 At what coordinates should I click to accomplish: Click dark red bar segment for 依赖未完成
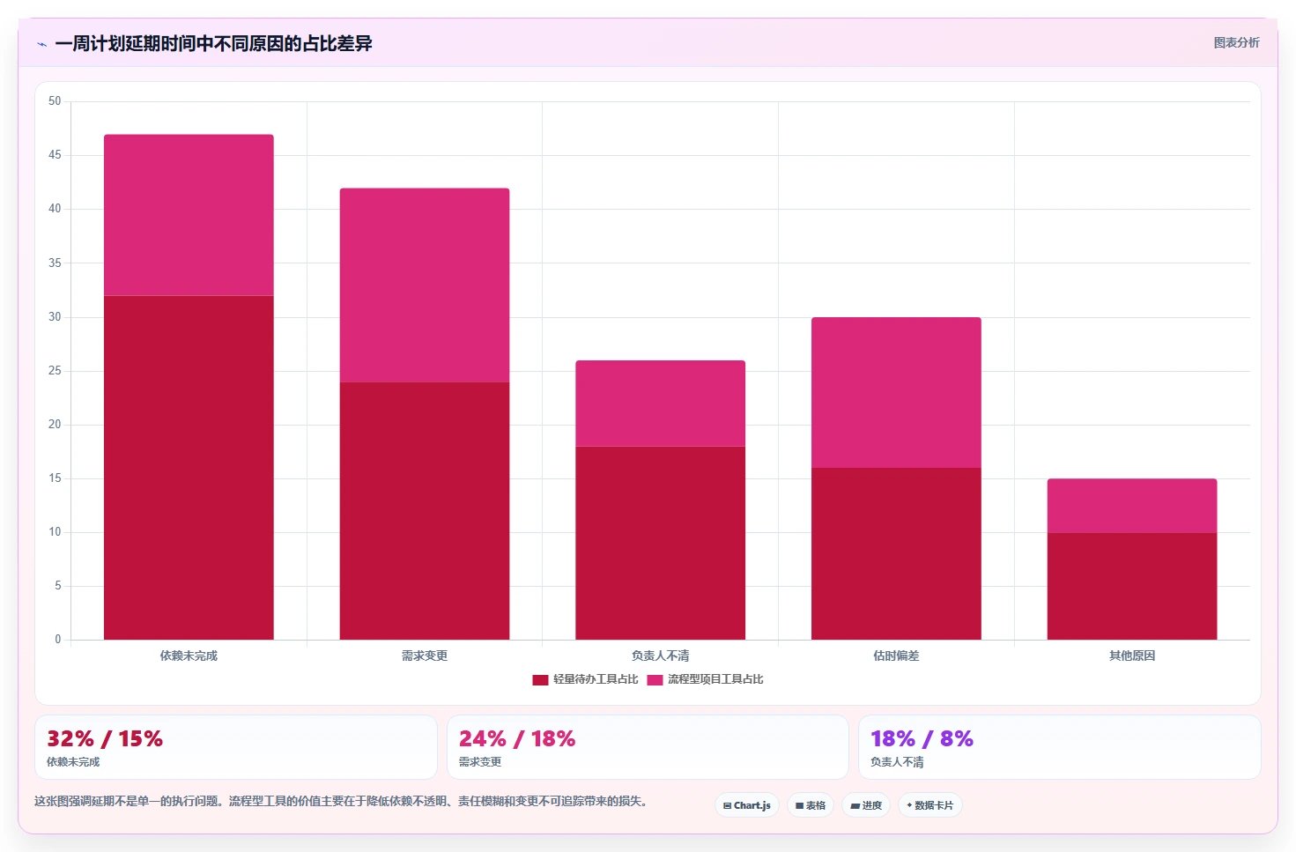189,467
